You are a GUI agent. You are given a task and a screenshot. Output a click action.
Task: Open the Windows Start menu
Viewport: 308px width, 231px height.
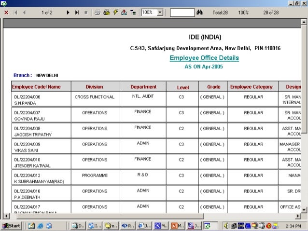(12, 226)
